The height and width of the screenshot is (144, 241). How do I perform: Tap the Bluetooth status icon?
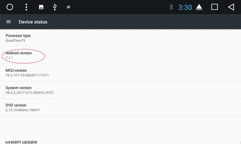coord(171,7)
